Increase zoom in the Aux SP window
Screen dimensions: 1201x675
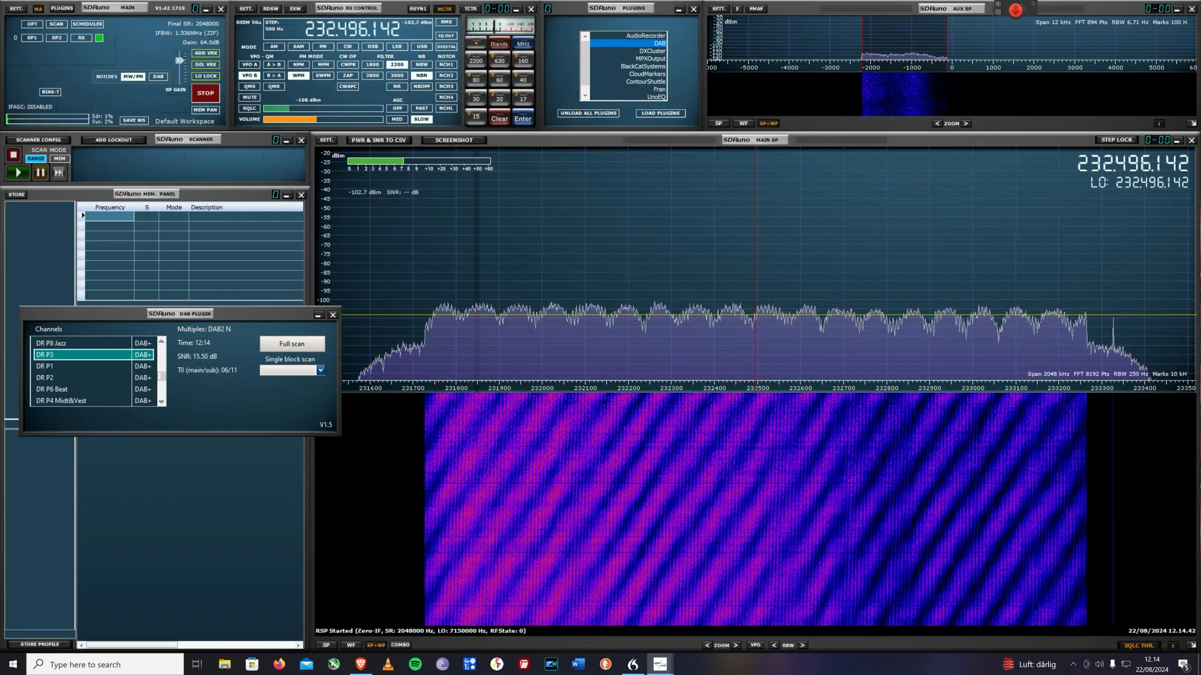tap(965, 124)
